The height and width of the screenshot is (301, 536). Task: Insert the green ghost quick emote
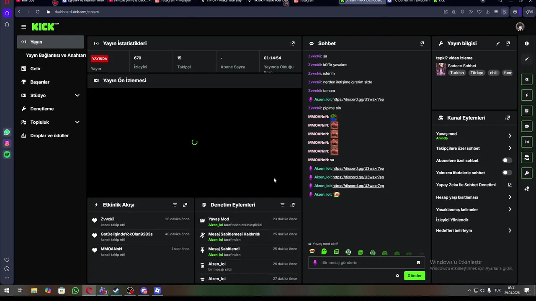324,252
